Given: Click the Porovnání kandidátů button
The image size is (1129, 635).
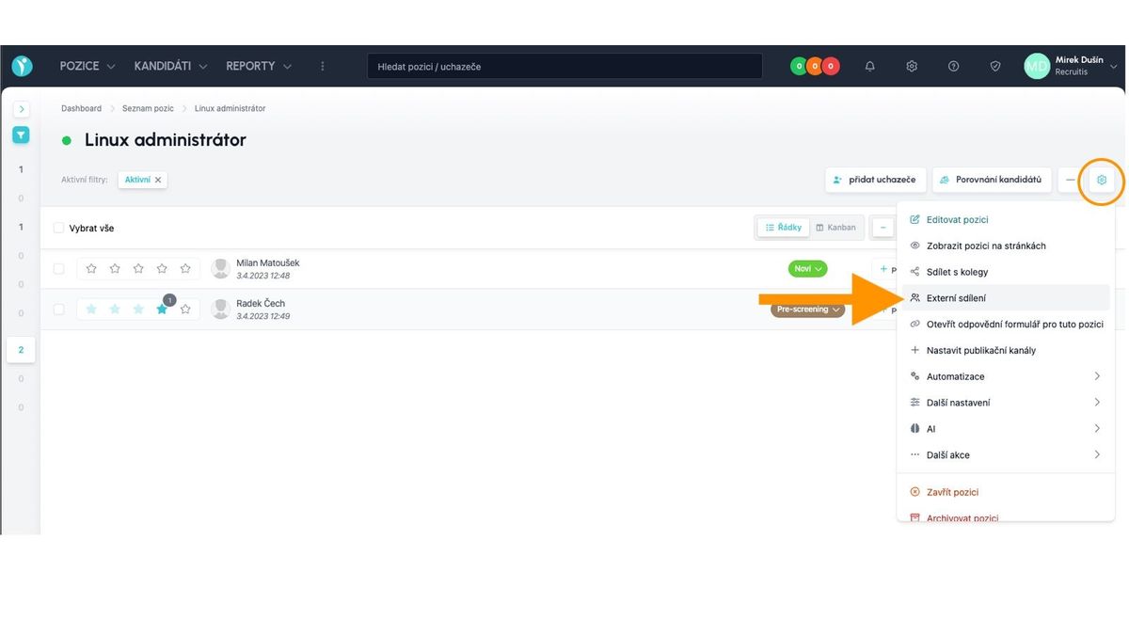Looking at the screenshot, I should pos(991,180).
